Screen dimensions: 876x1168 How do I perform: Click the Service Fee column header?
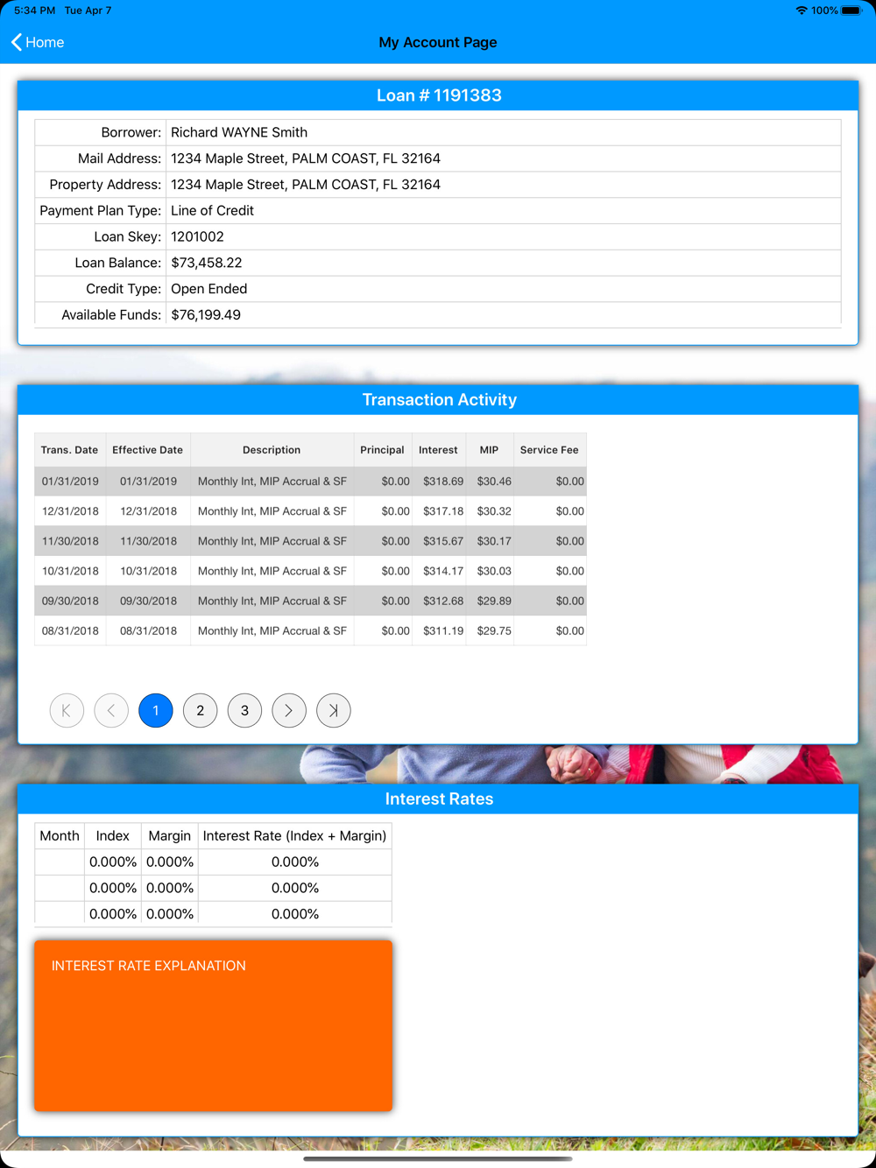click(549, 450)
